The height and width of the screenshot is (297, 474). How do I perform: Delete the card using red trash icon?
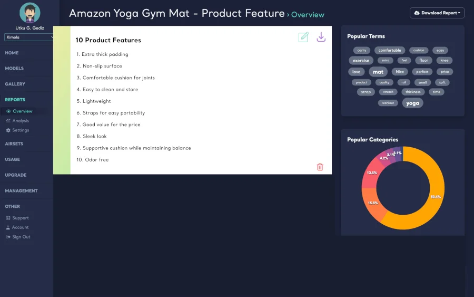click(320, 167)
